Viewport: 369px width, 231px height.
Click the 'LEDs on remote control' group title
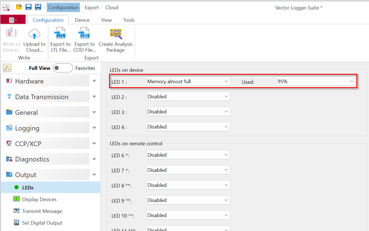pyautogui.click(x=136, y=143)
